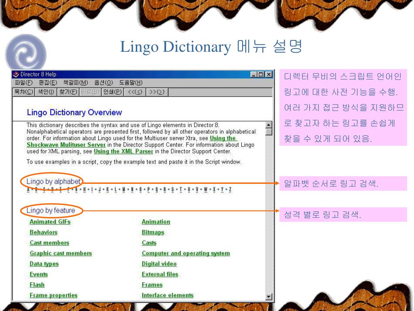
Task: Jump to letter U in alphabet index
Action: coord(189,190)
